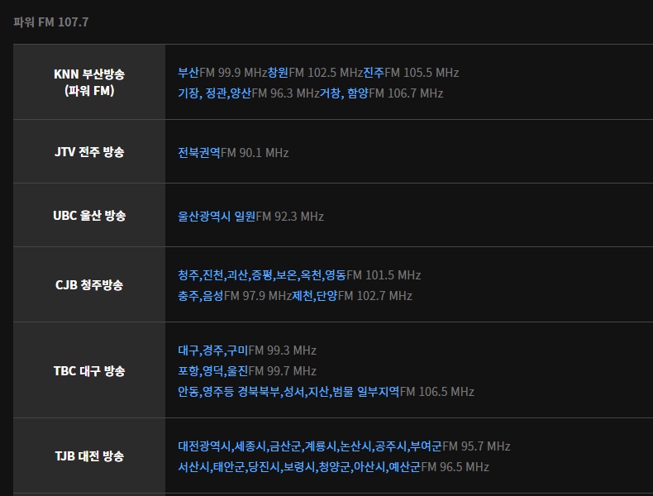The height and width of the screenshot is (496, 653).
Task: Click the FM 105.5 MHz frequency
Action: tap(422, 73)
